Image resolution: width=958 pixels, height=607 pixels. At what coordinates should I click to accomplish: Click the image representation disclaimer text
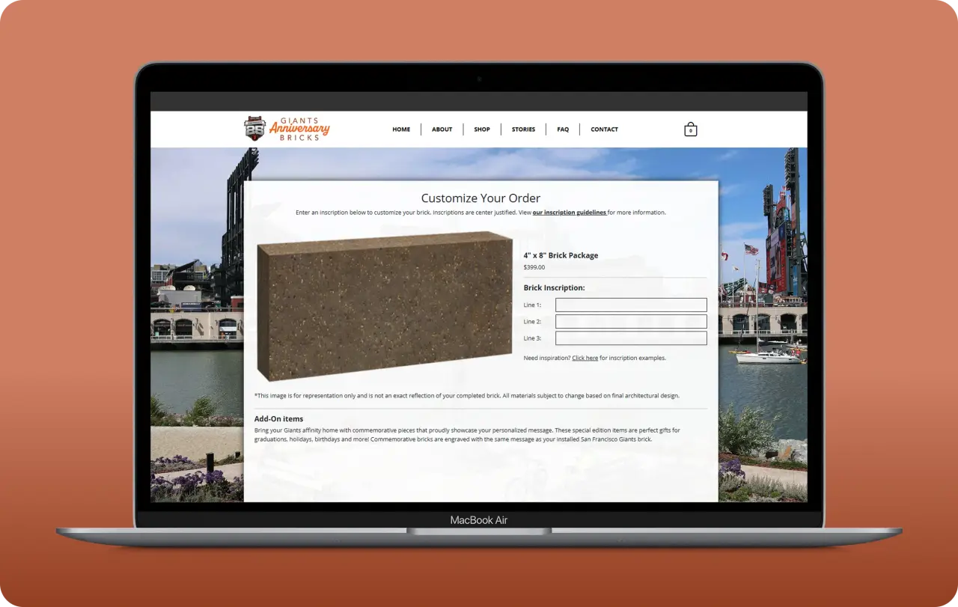(x=467, y=395)
